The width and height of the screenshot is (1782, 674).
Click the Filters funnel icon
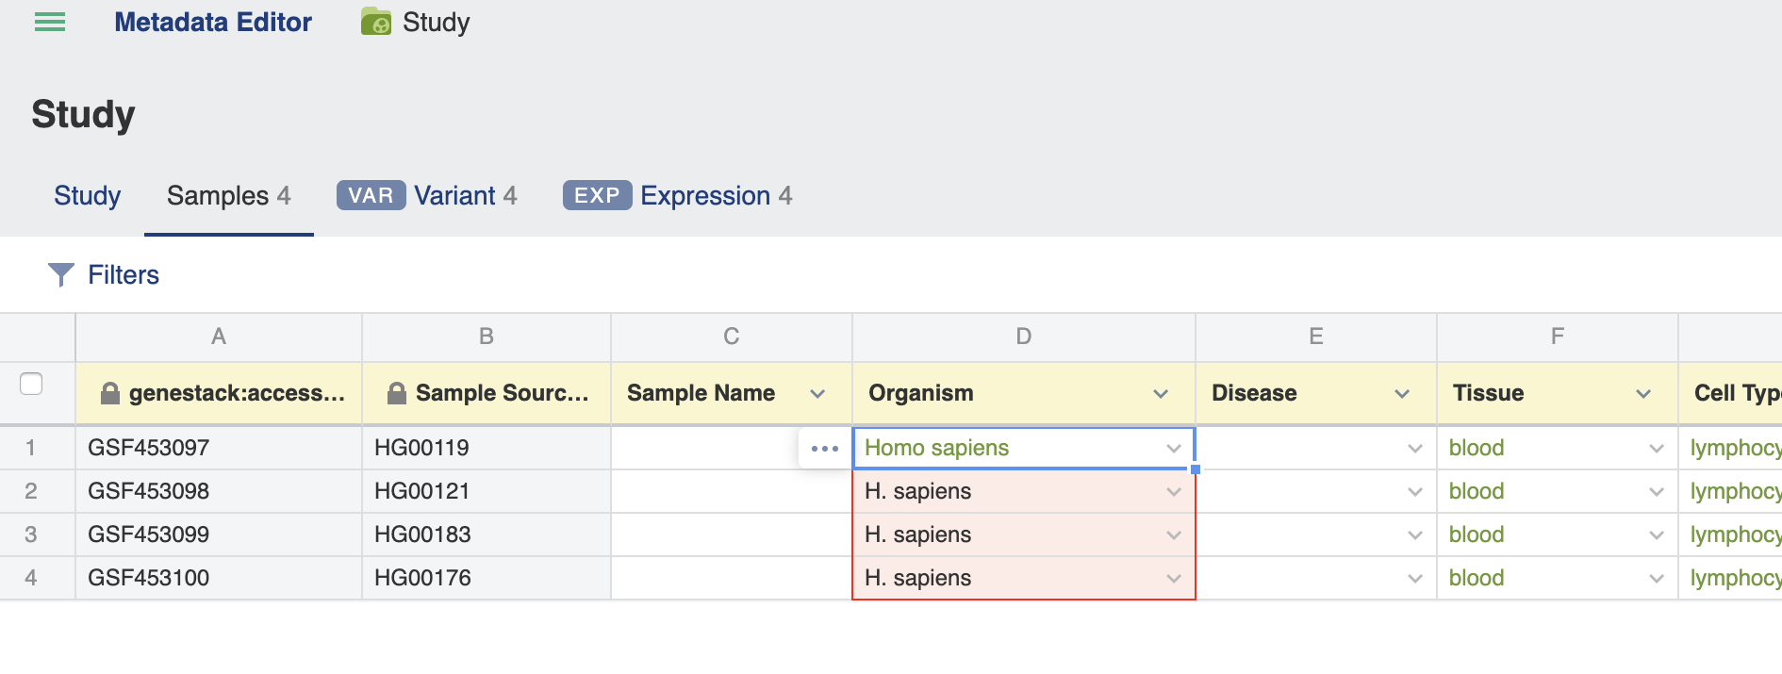[61, 274]
